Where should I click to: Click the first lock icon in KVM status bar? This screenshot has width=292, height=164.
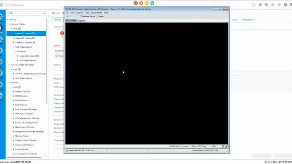[x=223, y=146]
